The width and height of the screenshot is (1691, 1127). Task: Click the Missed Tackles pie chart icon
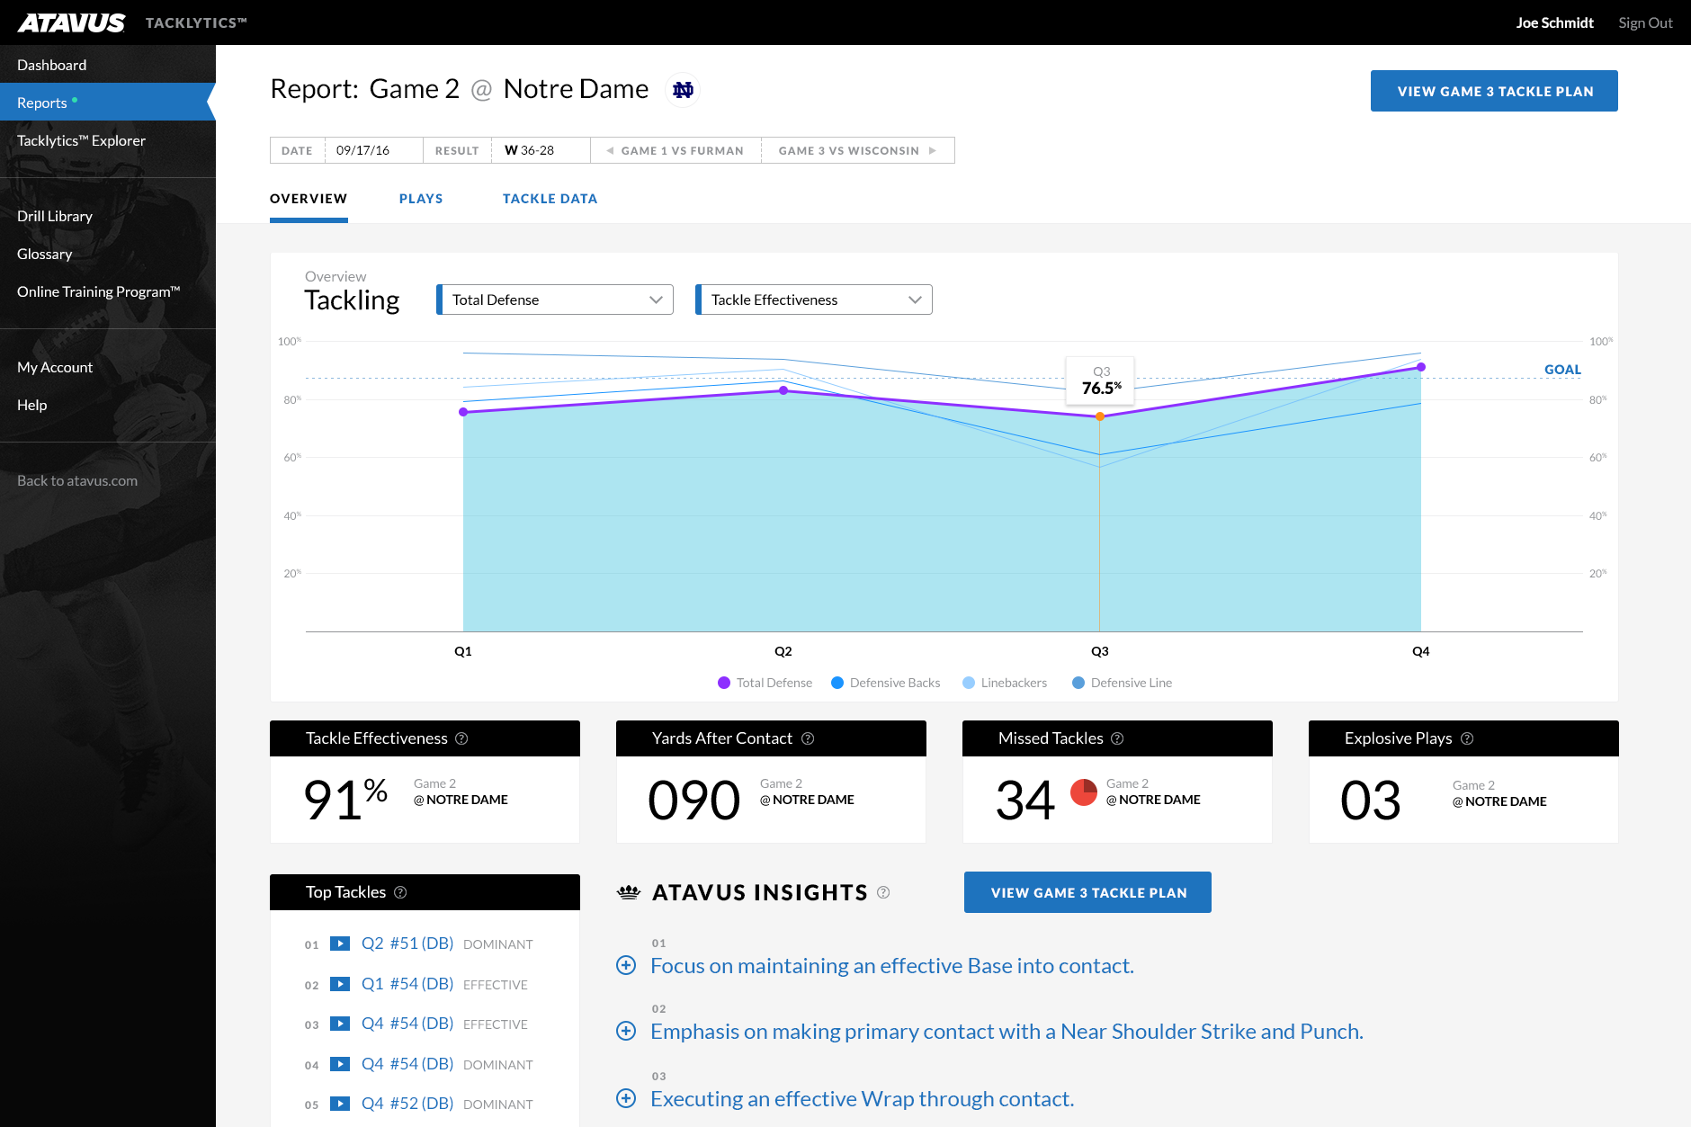[x=1083, y=792]
